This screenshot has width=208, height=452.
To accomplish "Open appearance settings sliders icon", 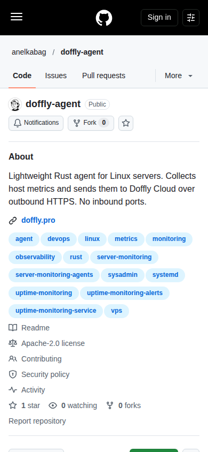I will click(x=191, y=18).
